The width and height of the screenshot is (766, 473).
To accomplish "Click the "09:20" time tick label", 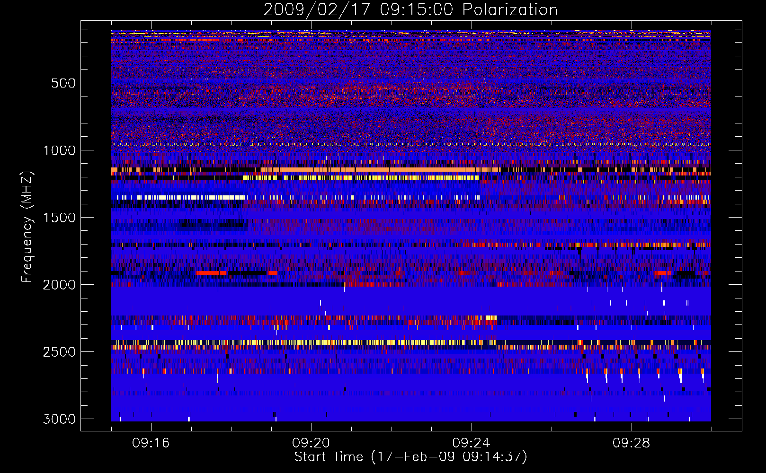I will [311, 443].
